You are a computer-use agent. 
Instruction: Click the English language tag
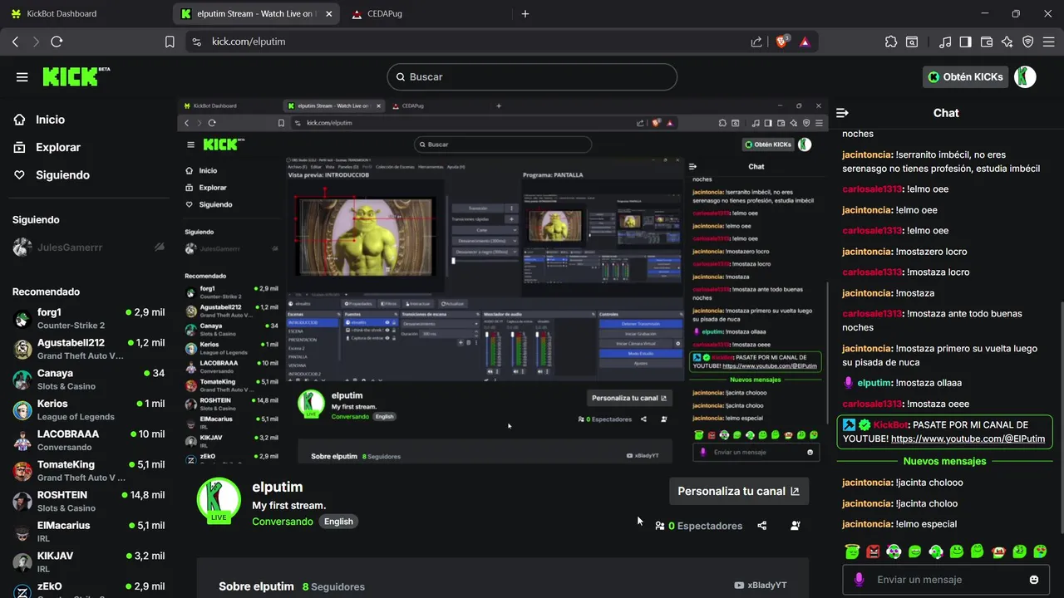point(338,522)
